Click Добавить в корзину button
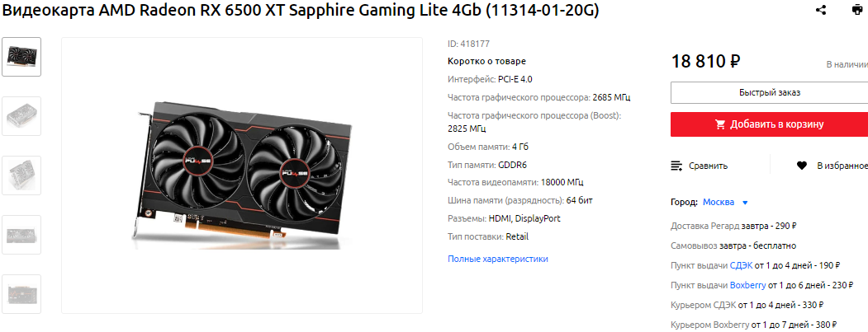Image resolution: width=868 pixels, height=332 pixels. (770, 124)
